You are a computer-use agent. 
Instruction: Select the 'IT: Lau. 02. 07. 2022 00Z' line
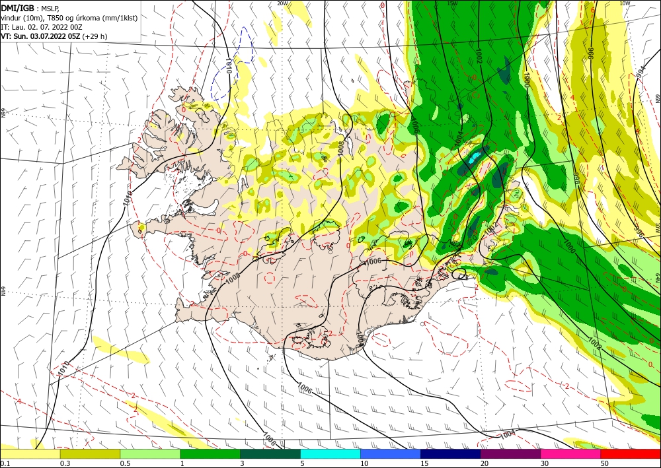42,27
